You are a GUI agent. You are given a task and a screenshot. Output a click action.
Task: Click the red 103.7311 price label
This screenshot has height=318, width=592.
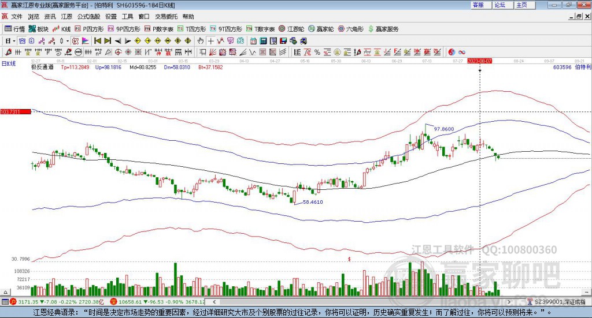pyautogui.click(x=16, y=112)
